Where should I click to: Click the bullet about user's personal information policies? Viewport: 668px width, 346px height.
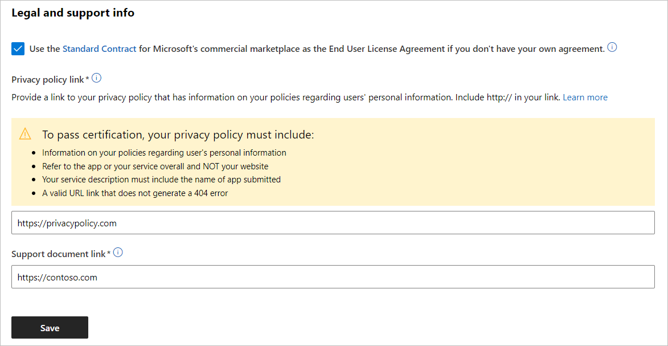click(164, 153)
